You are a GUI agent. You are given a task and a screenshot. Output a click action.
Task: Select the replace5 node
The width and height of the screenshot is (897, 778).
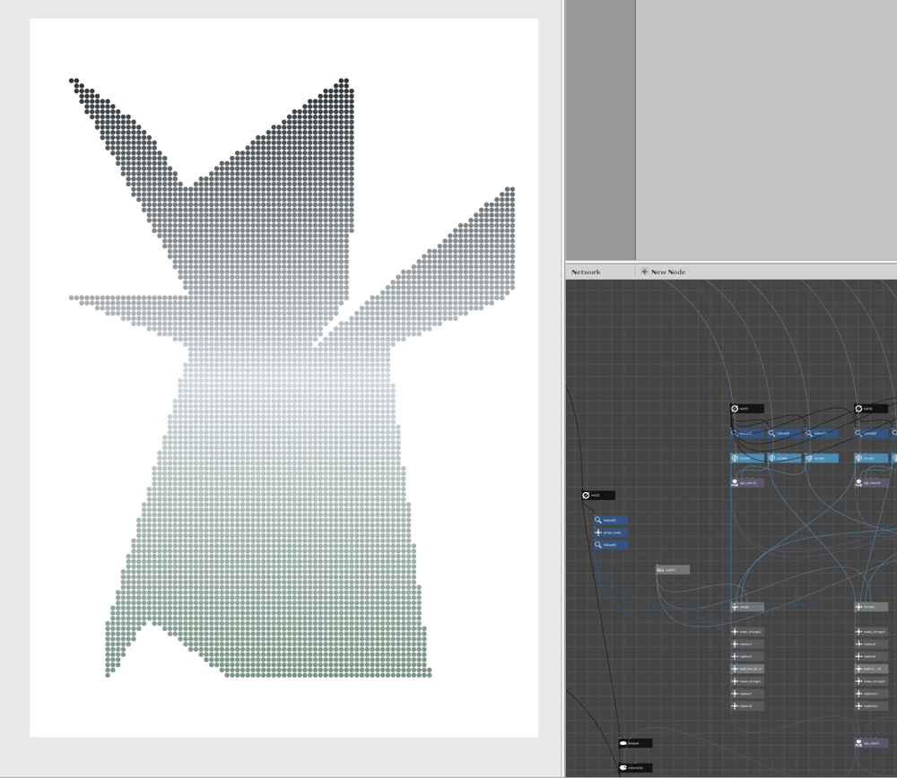tap(871, 644)
